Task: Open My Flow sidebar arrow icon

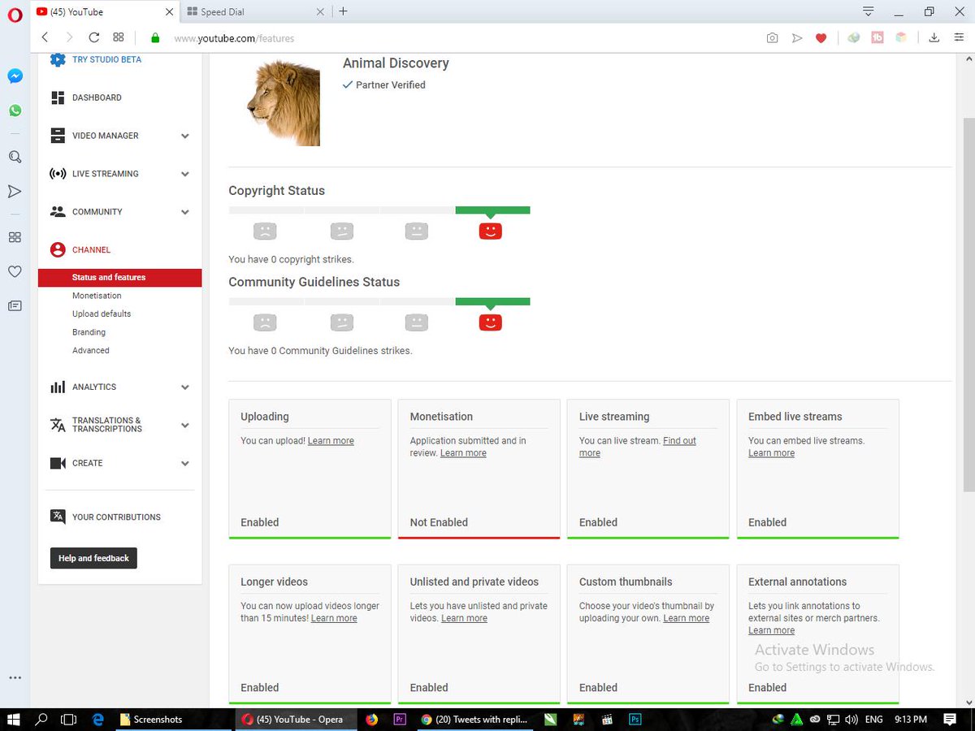Action: coord(15,192)
